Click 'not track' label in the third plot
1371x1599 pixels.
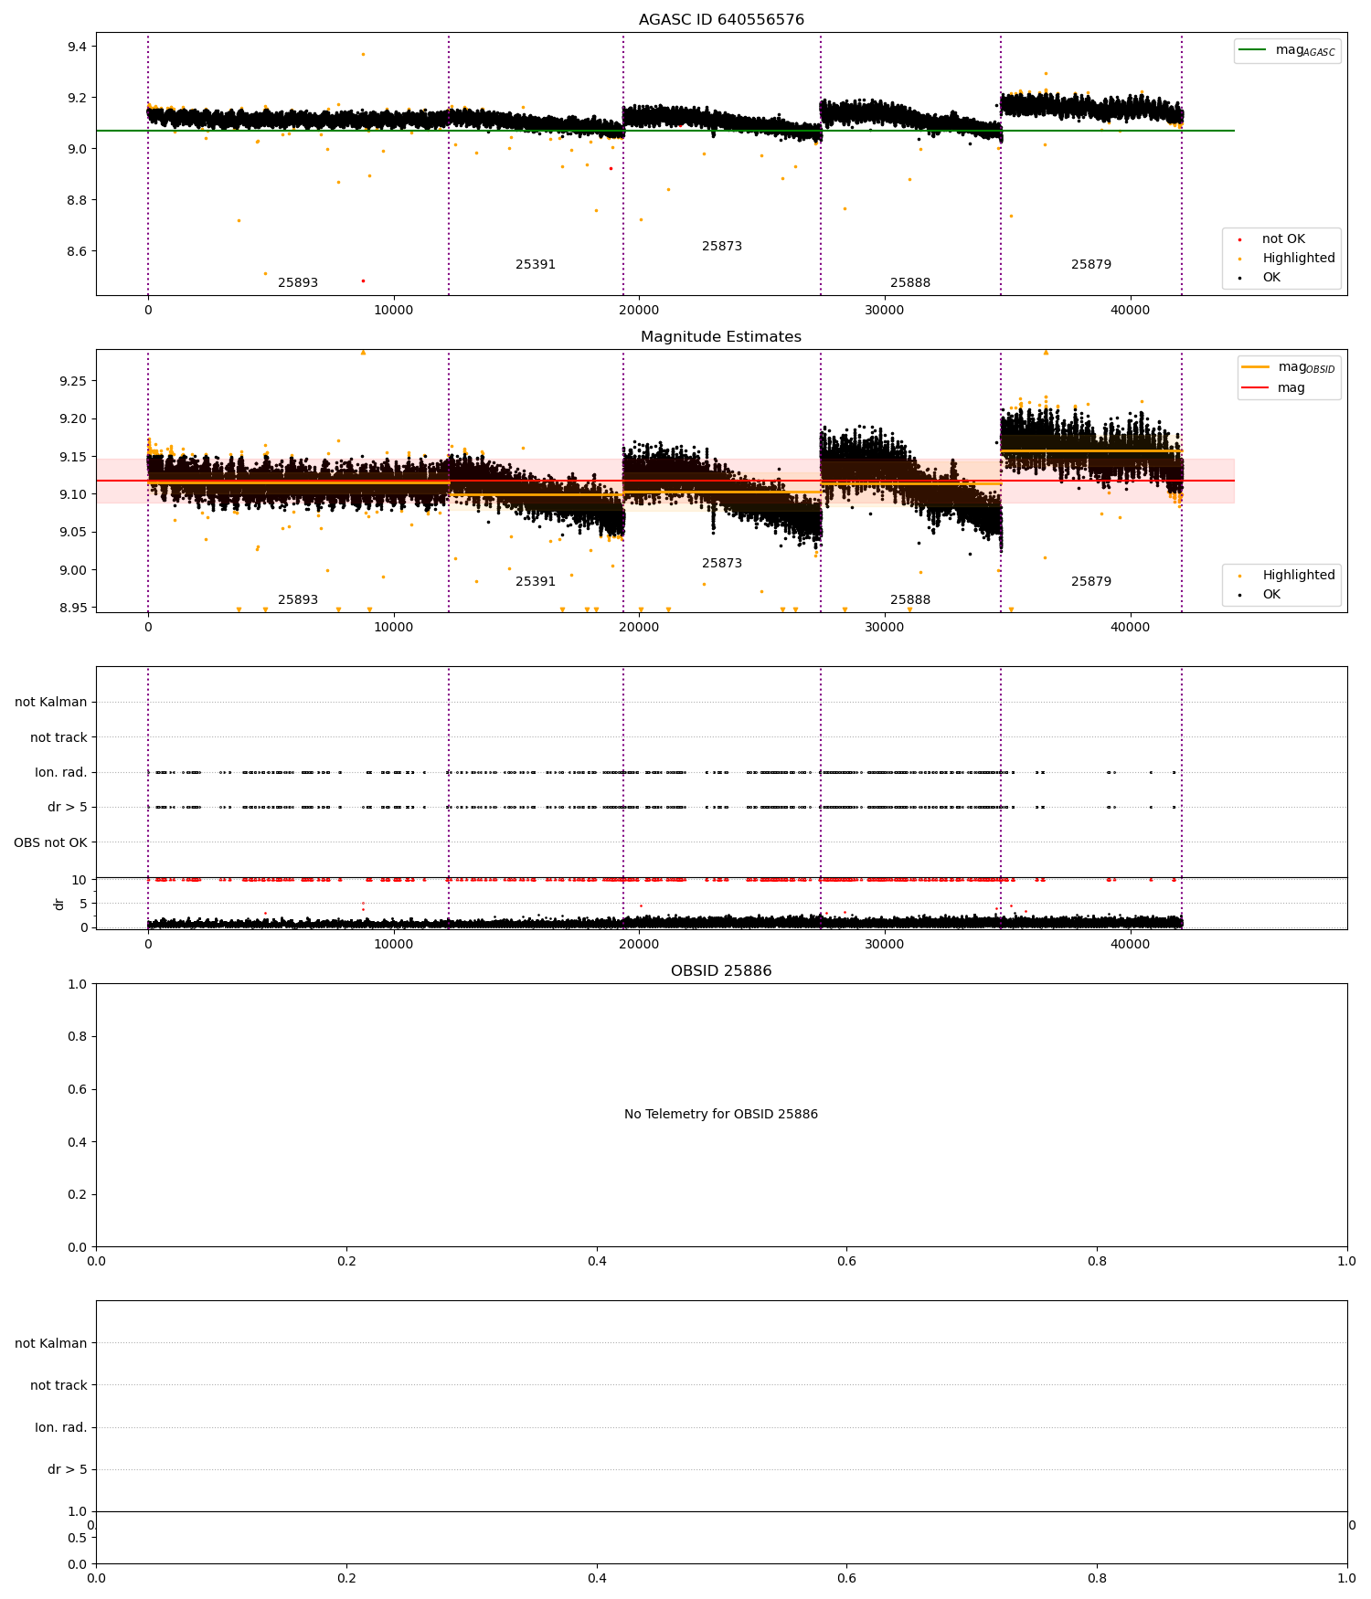pos(58,738)
